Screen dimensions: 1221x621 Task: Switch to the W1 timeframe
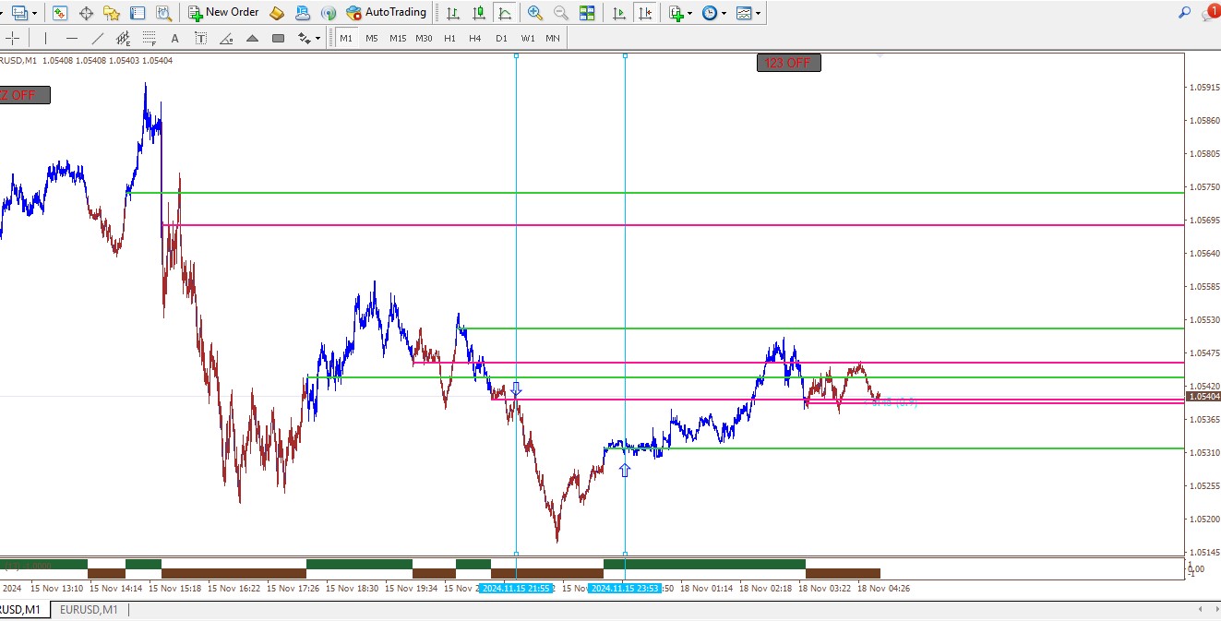tap(527, 38)
